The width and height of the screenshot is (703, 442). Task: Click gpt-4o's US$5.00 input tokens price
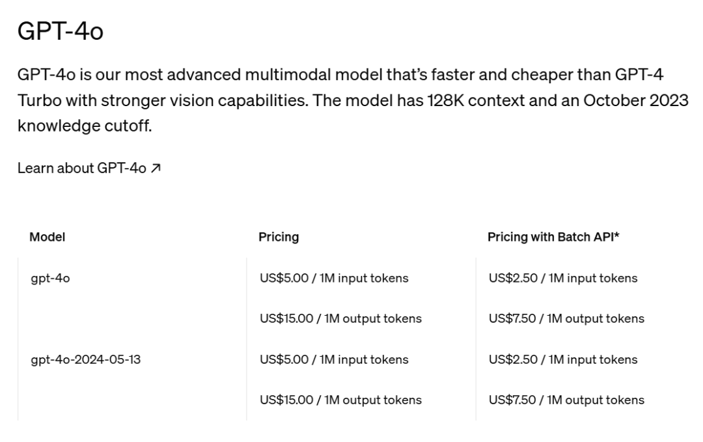334,279
